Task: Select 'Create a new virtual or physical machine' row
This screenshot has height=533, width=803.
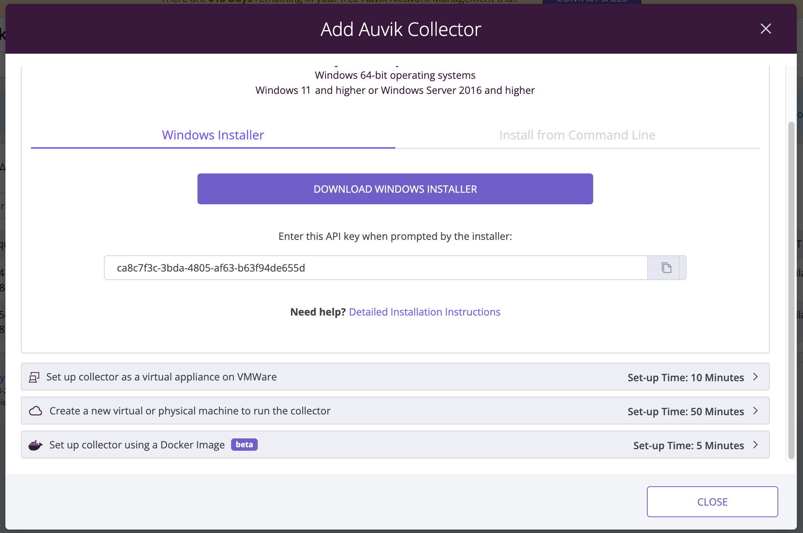Action: [x=395, y=411]
